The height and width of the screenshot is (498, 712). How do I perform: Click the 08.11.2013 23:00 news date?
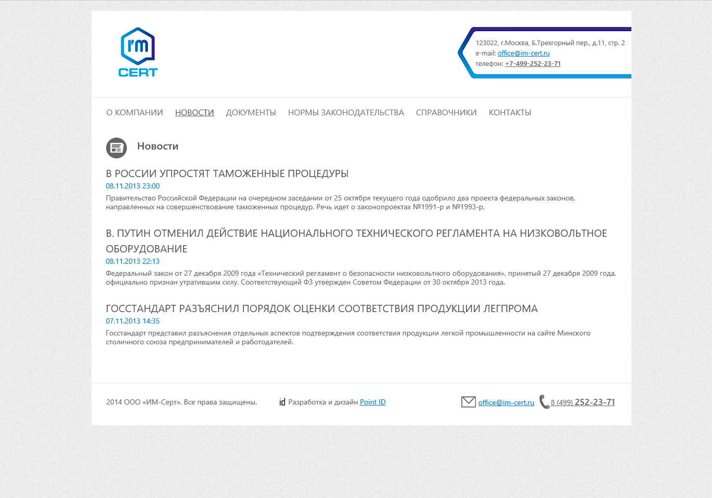pyautogui.click(x=133, y=186)
